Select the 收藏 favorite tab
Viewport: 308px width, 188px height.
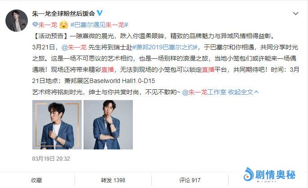[36, 180]
